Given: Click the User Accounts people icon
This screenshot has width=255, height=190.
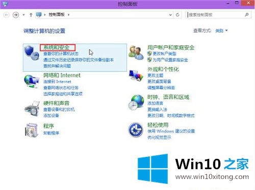Looking at the screenshot, I should (x=136, y=52).
